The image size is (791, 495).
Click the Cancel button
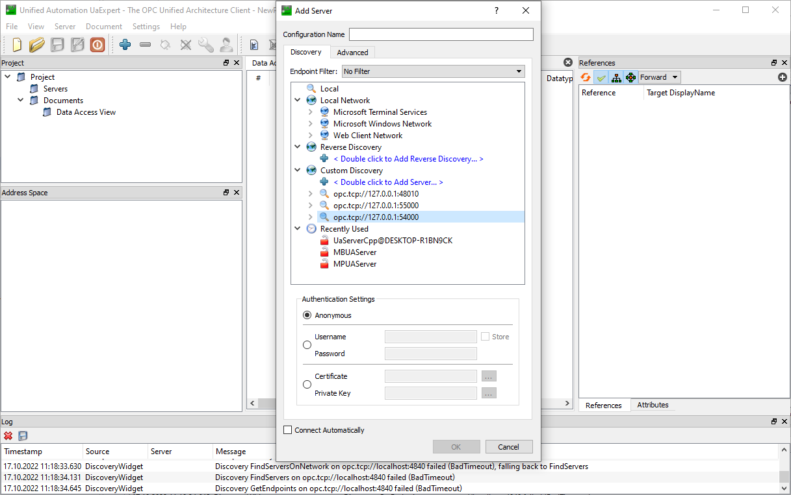click(508, 447)
